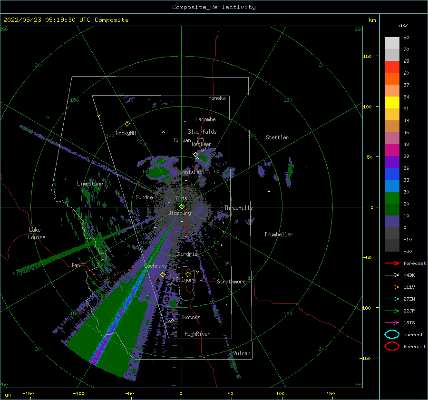
Task: Click the Vulcan city label
Action: point(242,353)
